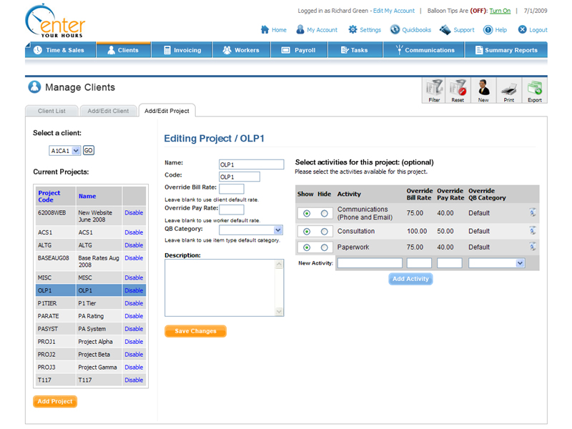Click the description scrollbar down arrow

click(280, 311)
